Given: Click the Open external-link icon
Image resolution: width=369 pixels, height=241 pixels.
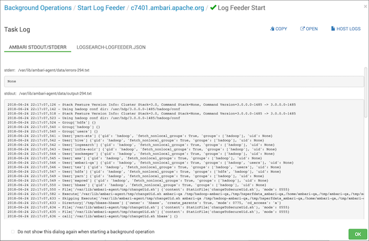Looking at the screenshot, I should 302,29.
